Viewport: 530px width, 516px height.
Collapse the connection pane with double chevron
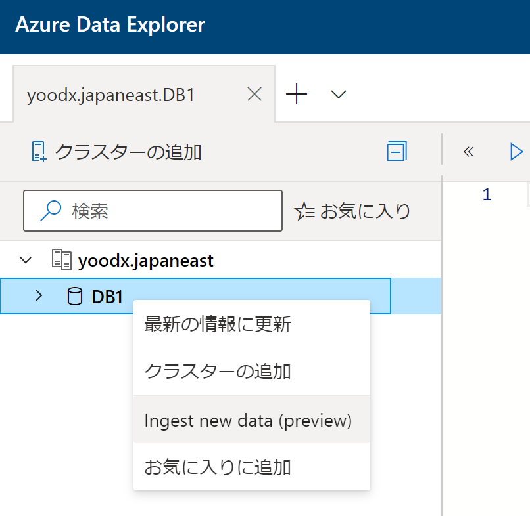click(x=468, y=152)
